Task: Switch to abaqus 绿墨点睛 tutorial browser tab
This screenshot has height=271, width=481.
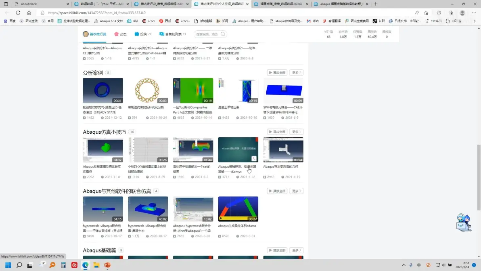Action: 341,4
